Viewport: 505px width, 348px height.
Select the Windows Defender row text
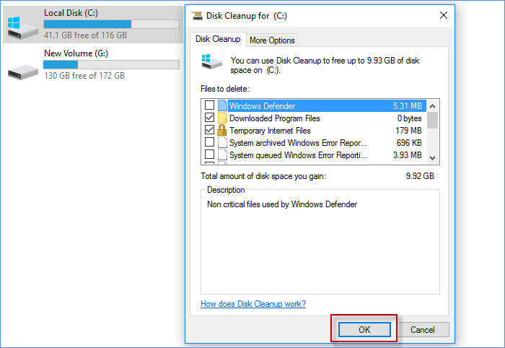[x=262, y=106]
